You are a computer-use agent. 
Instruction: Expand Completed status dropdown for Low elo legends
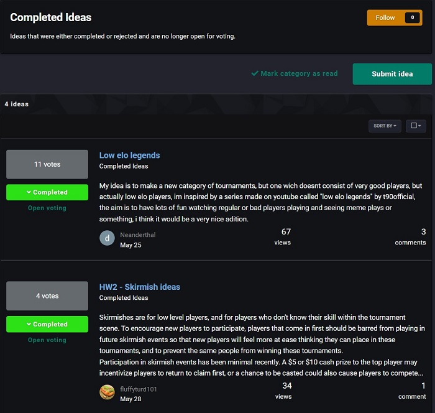pos(47,192)
